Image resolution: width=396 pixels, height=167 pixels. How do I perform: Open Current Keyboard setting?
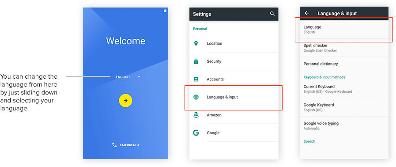tap(344, 89)
